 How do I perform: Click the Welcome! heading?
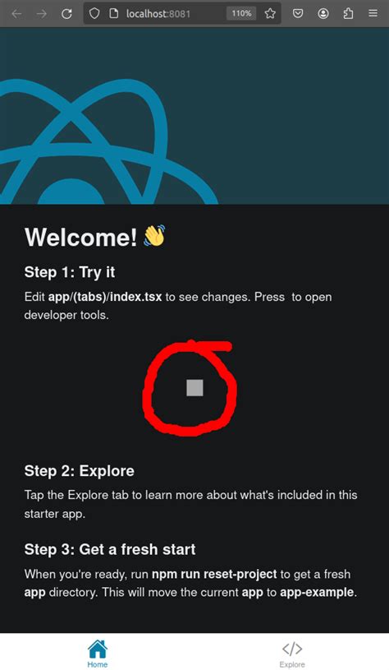tap(80, 237)
